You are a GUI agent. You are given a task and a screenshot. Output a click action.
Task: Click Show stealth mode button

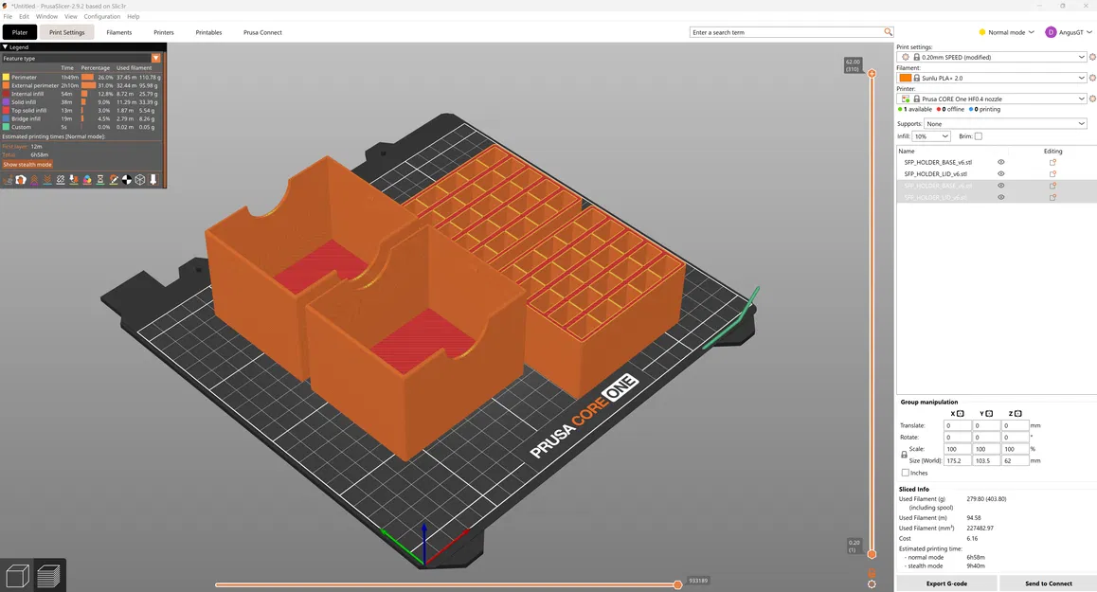(x=27, y=165)
